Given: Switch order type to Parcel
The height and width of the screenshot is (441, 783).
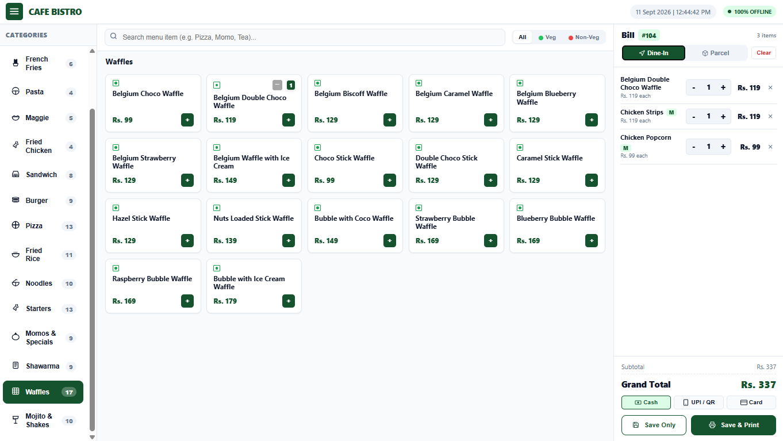Looking at the screenshot, I should 716,53.
